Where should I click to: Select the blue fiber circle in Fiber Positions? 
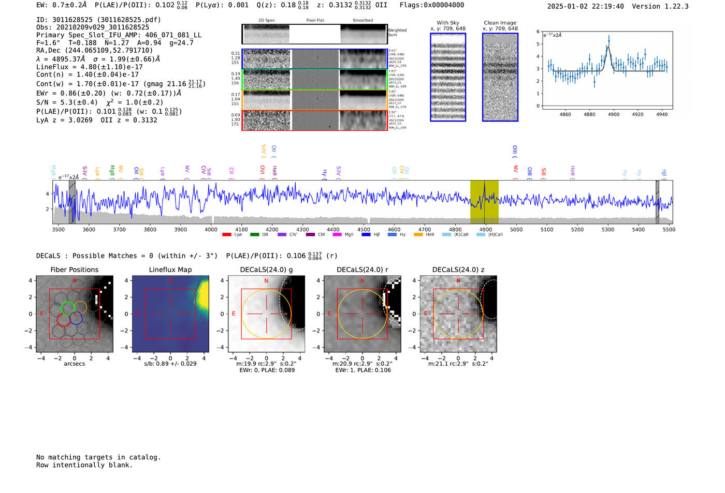click(76, 318)
